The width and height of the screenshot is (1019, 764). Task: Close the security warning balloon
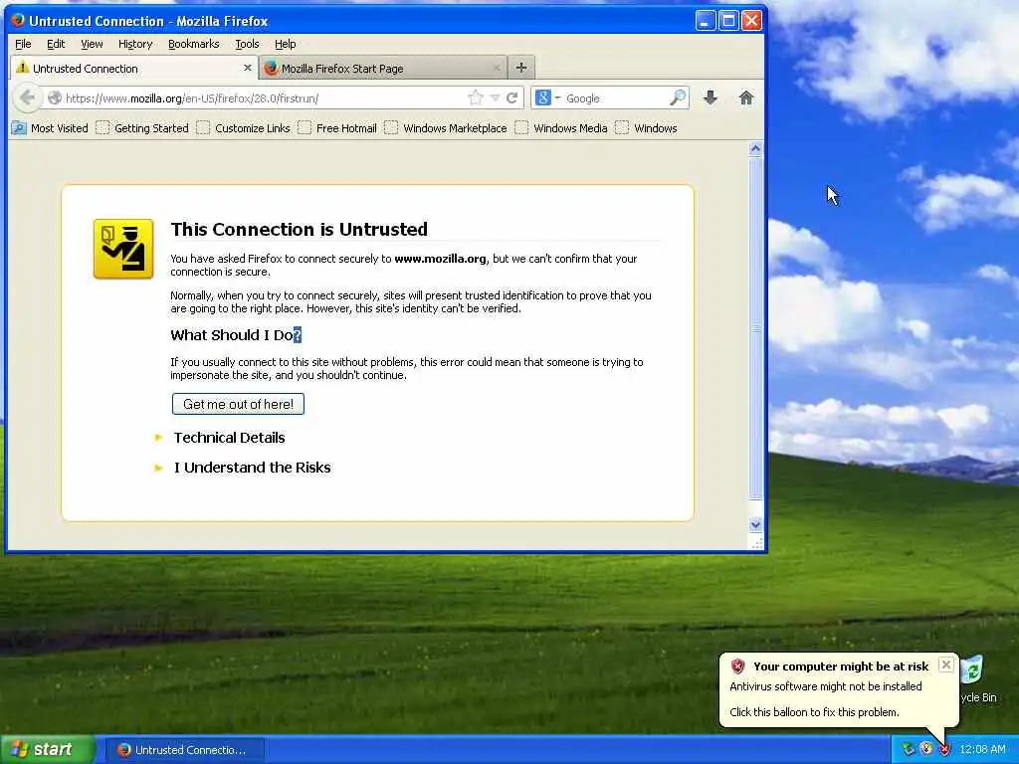click(946, 665)
